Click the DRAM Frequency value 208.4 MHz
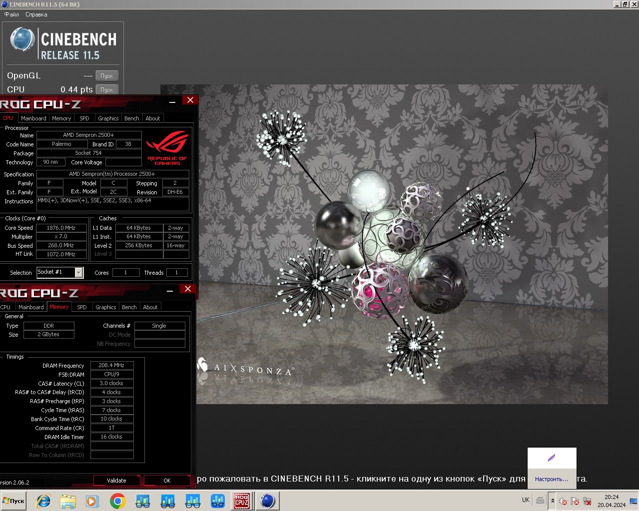639x511 pixels. (x=112, y=365)
